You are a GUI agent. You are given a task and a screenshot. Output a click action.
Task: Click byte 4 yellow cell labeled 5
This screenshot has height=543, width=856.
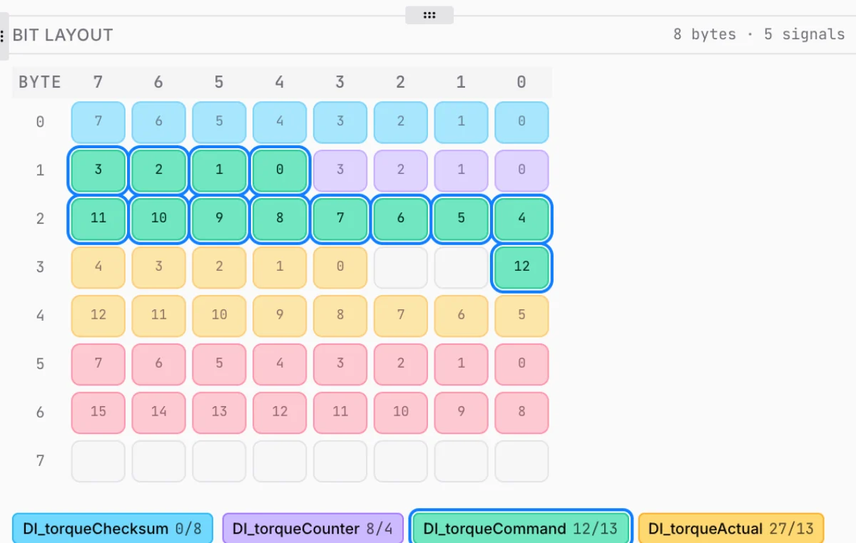click(x=521, y=315)
